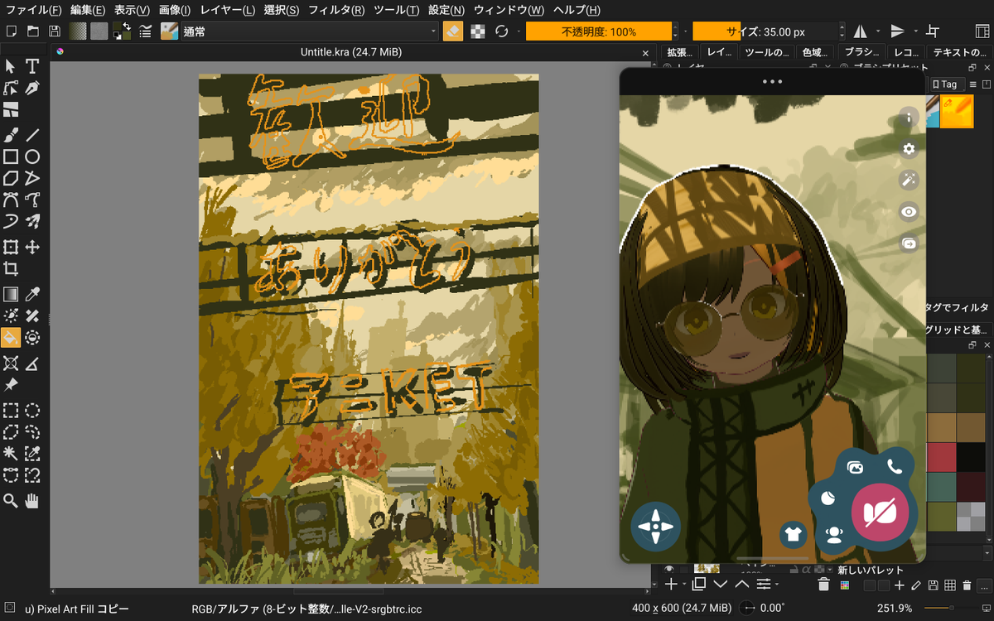Choose the Rectangular Selection tool

[x=11, y=410]
